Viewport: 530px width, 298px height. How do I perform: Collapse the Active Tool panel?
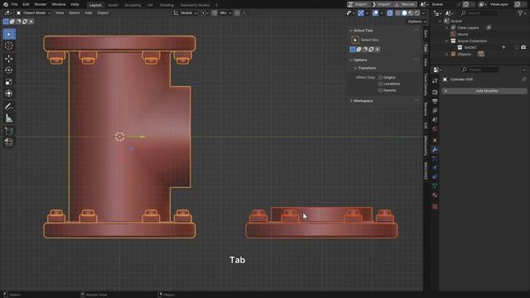(351, 31)
